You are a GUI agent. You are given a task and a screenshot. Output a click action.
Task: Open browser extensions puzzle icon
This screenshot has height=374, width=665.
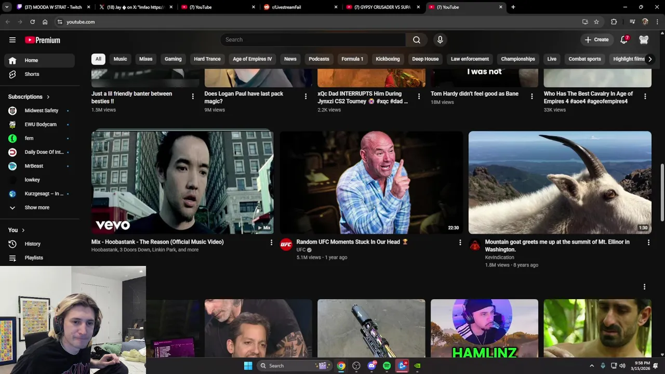coord(614,22)
